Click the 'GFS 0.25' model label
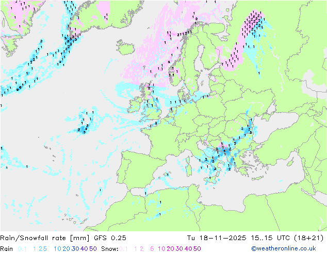The height and width of the screenshot is (253, 327). tap(110, 238)
